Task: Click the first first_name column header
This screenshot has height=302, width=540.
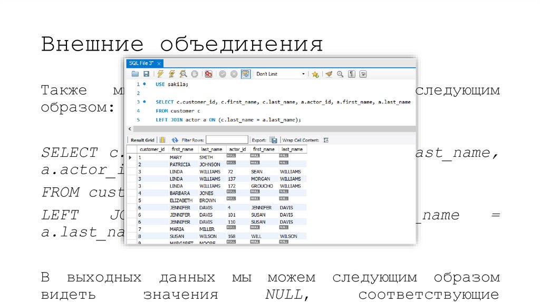Action: click(x=182, y=149)
